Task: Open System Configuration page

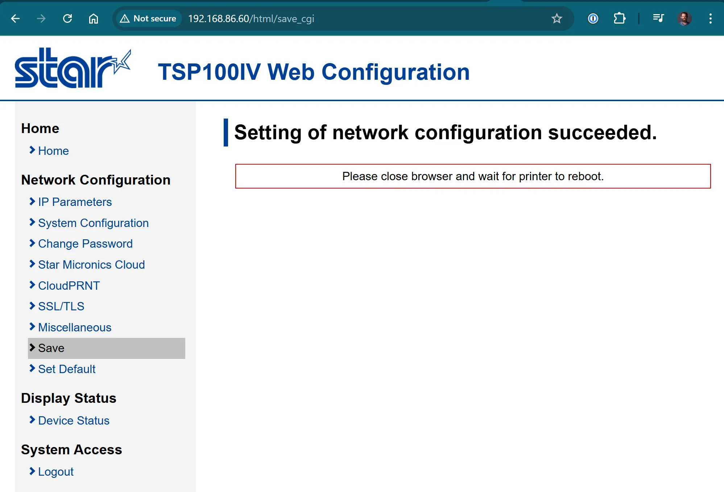Action: click(x=94, y=223)
